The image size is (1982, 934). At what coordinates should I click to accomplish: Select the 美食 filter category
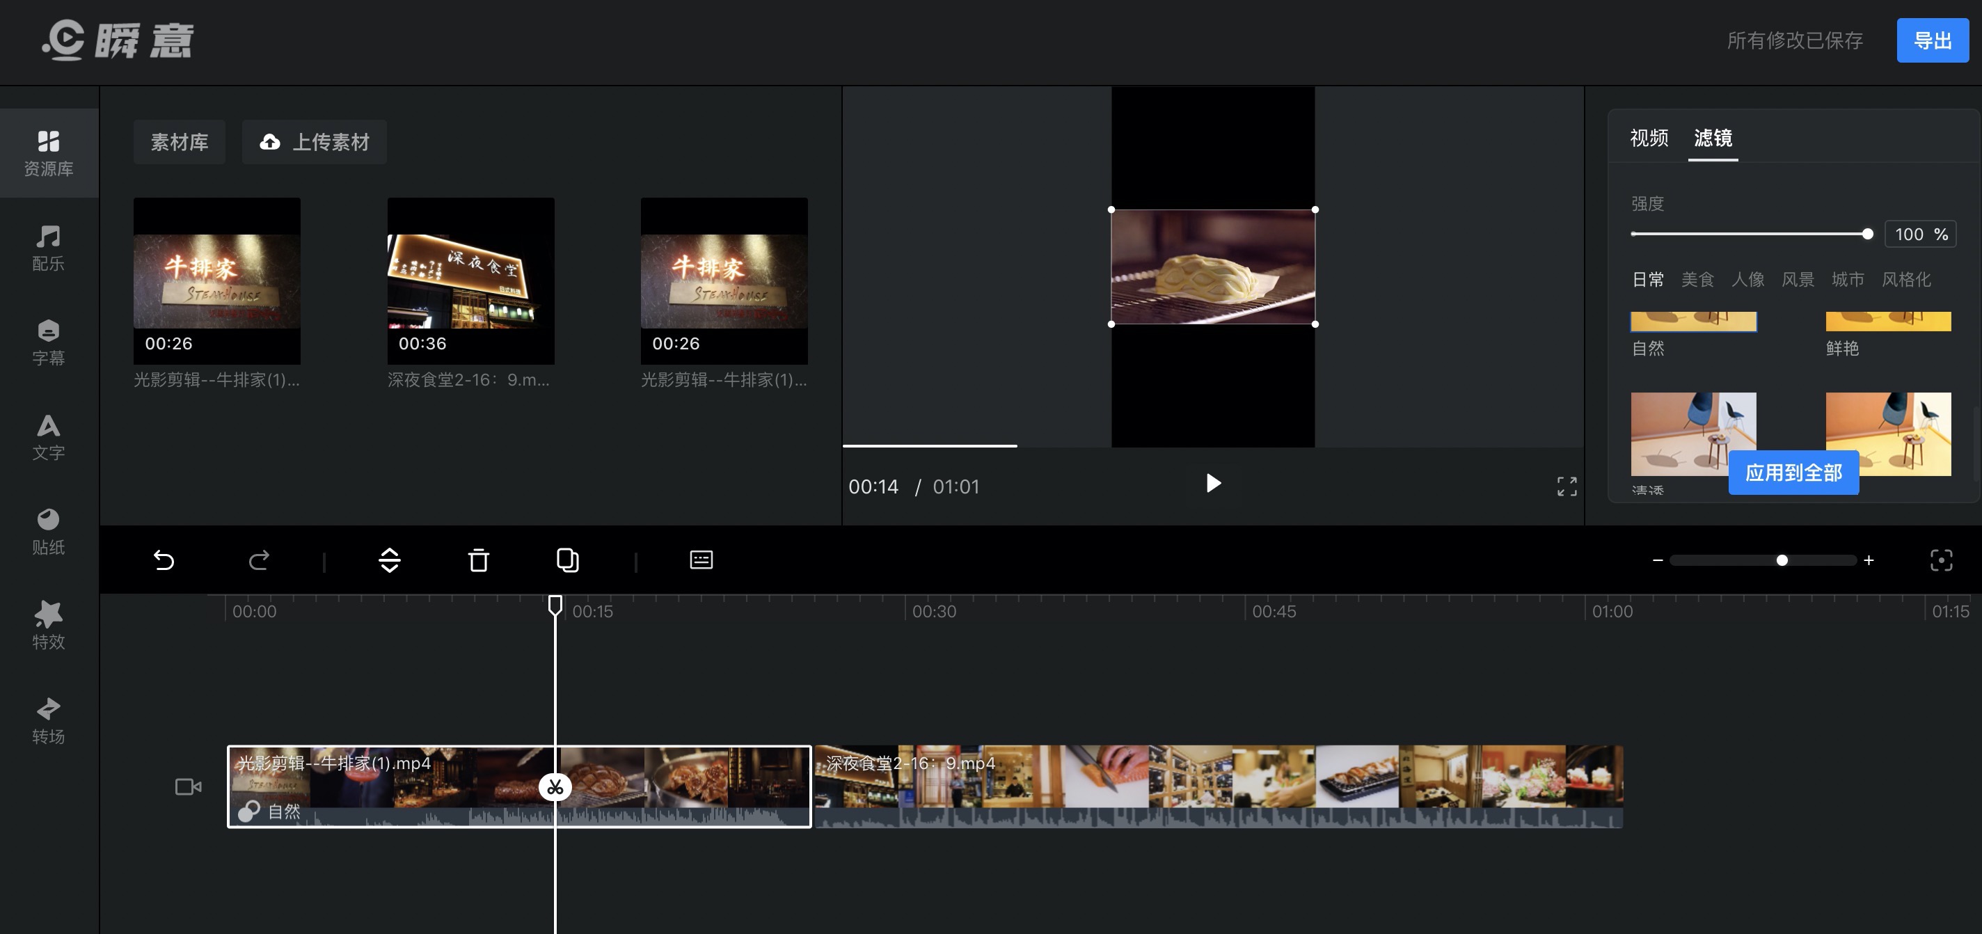[x=1697, y=279]
